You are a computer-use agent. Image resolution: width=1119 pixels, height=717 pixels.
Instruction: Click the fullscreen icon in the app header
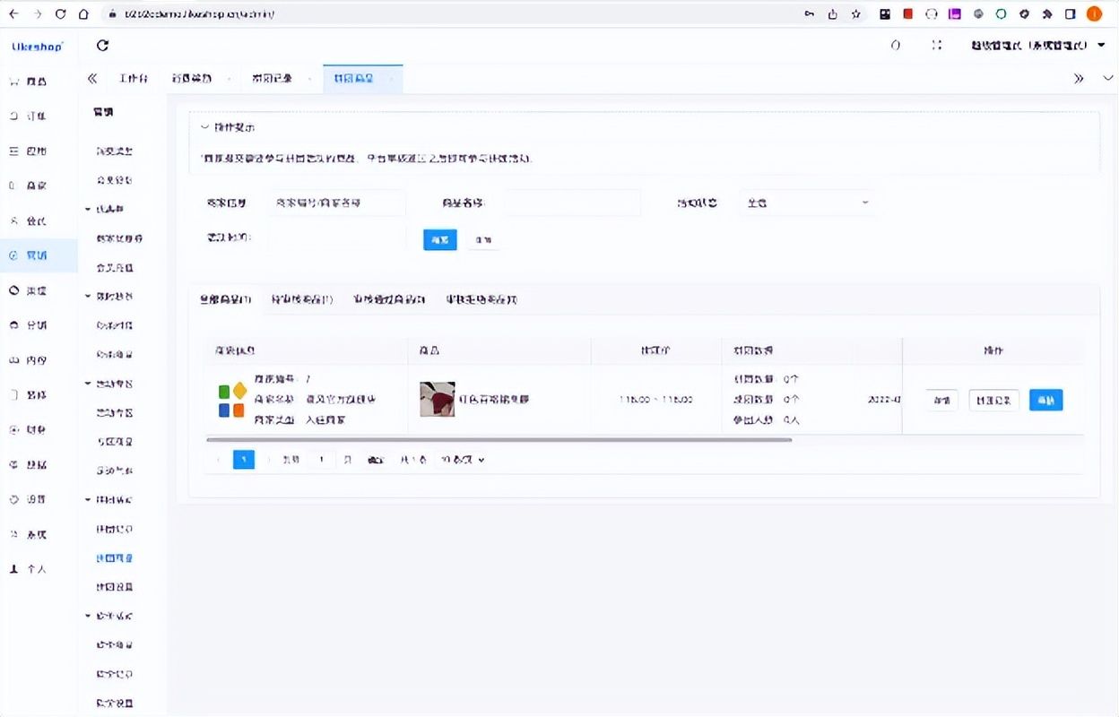click(x=937, y=46)
